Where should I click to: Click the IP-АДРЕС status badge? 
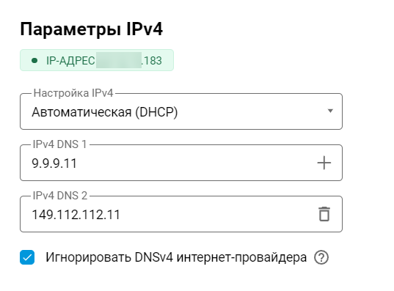coord(97,60)
